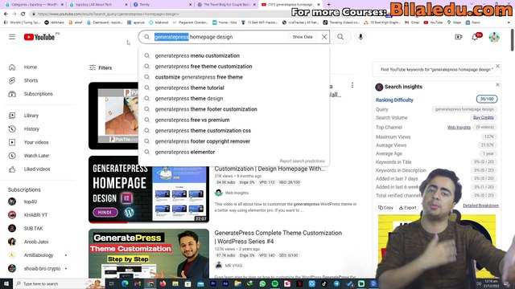Click the Export button in Search Insights
Viewport: 515px width, 289px height.
[x=408, y=208]
